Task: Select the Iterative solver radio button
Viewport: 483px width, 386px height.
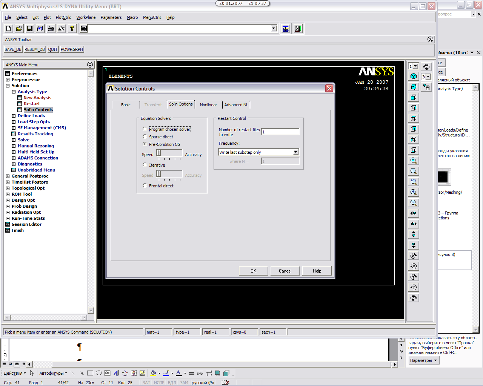Action: [145, 165]
